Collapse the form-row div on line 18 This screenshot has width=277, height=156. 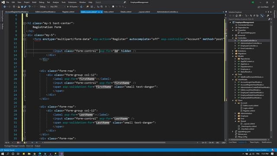[x=25, y=71]
